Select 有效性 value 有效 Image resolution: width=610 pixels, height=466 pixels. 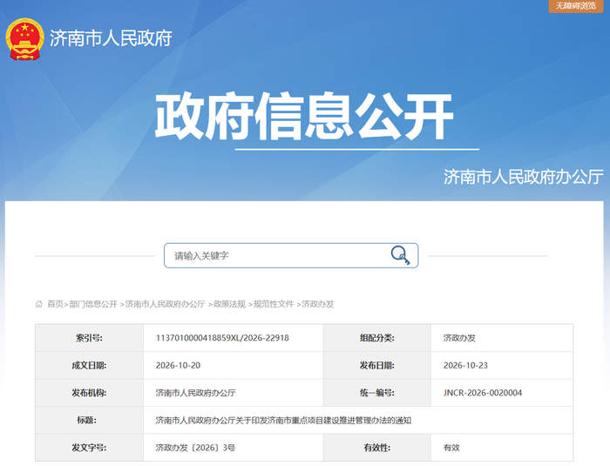pos(451,448)
